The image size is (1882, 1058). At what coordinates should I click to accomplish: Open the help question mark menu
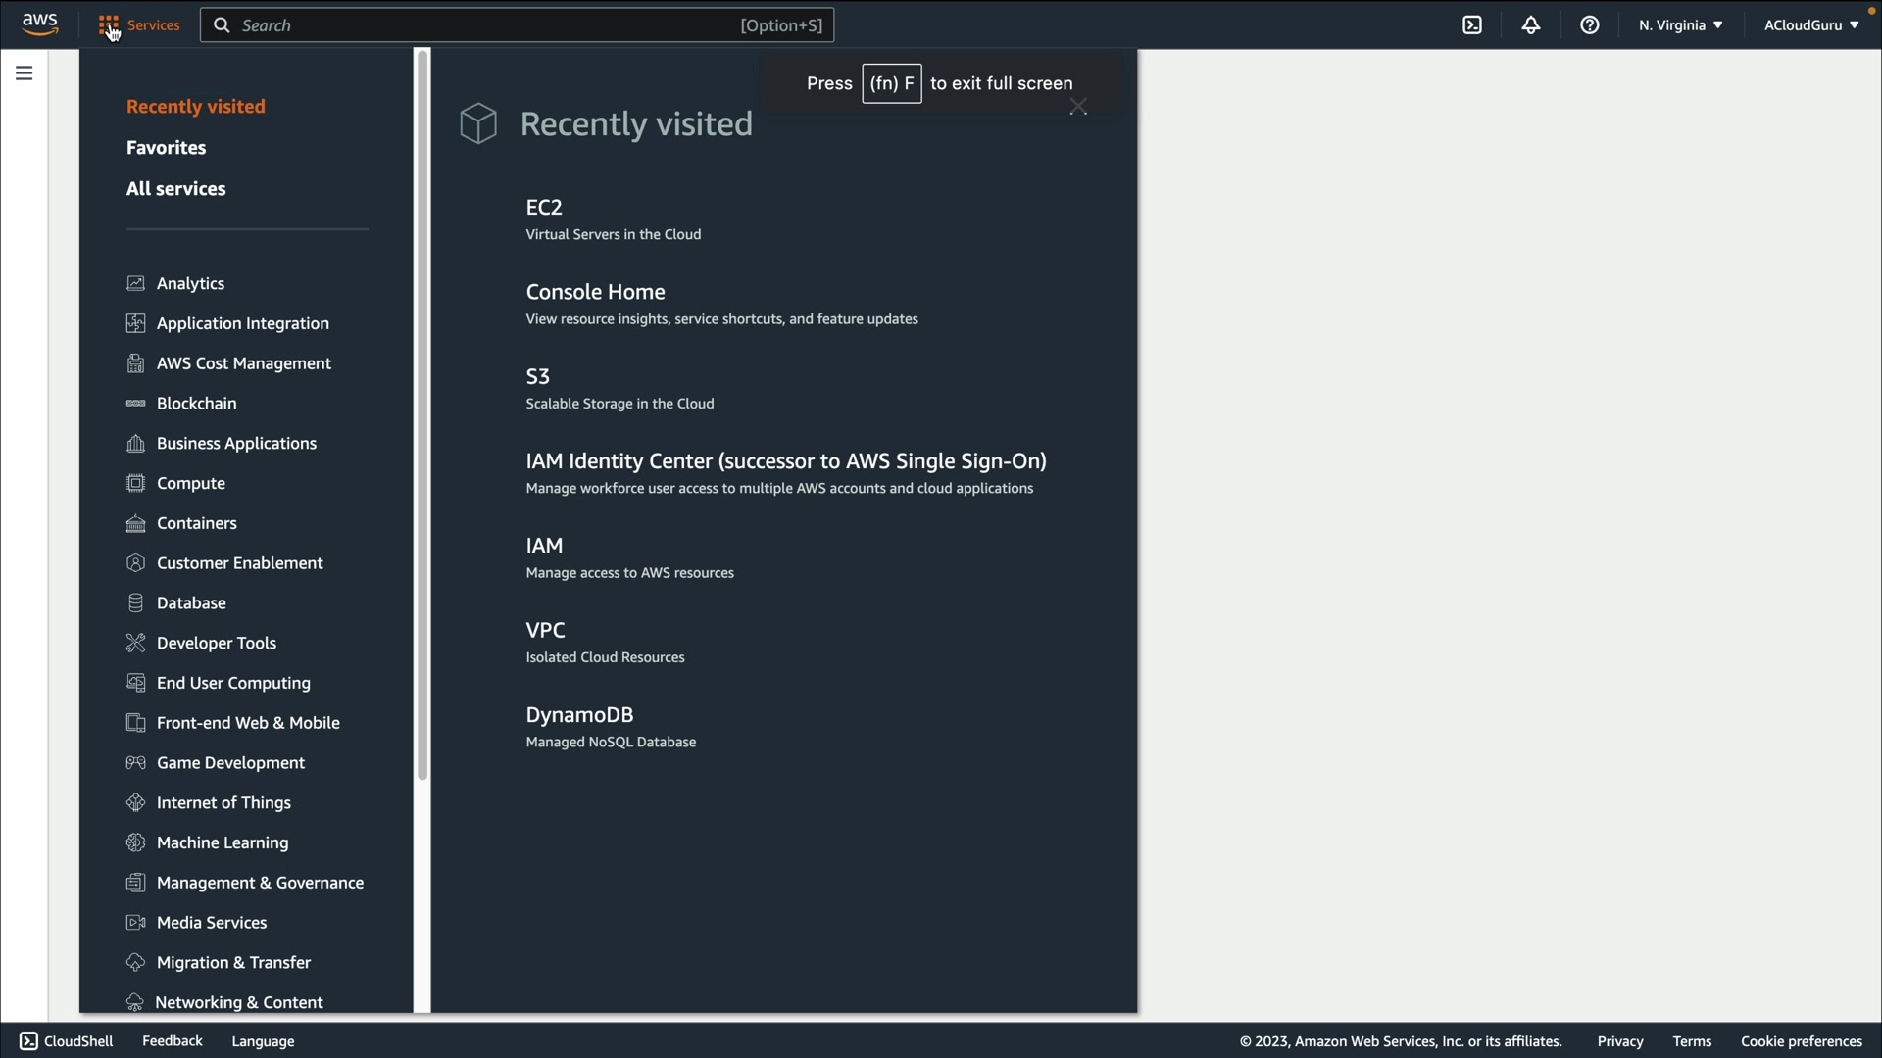coord(1590,25)
